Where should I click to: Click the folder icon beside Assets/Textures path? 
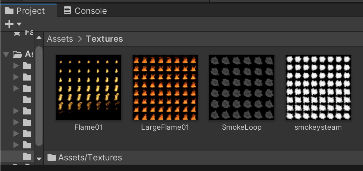coord(52,158)
